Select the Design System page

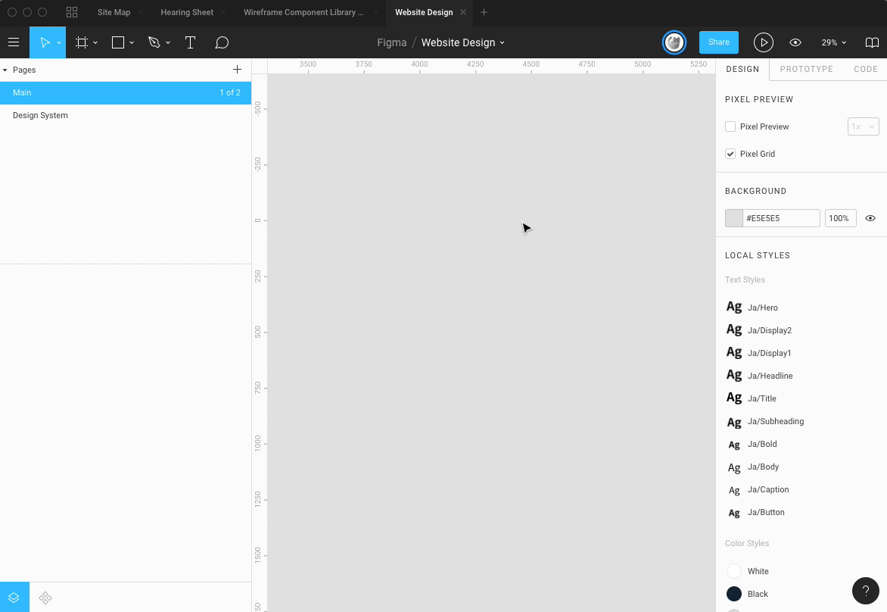point(126,115)
